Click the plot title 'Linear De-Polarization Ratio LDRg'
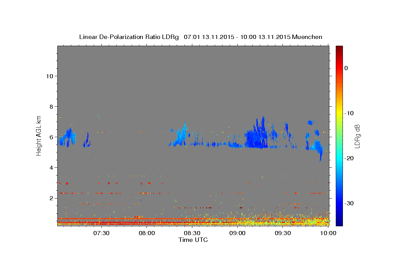407x271 pixels. (x=129, y=37)
